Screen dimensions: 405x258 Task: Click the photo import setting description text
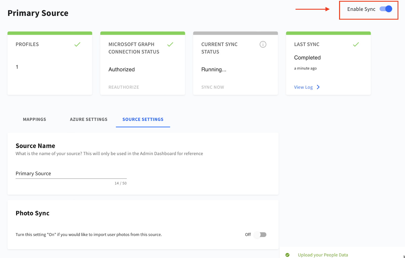pyautogui.click(x=89, y=235)
